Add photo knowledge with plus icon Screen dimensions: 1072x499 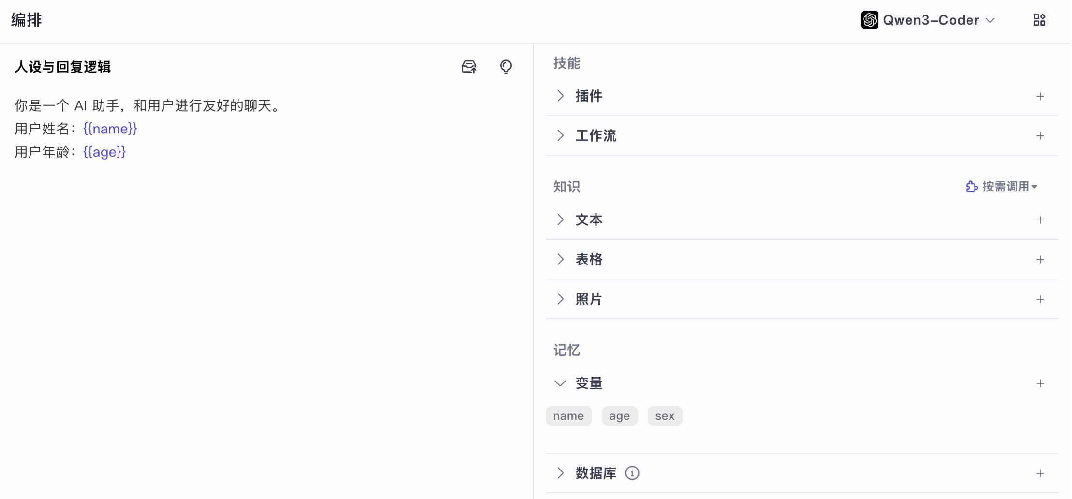coord(1040,299)
